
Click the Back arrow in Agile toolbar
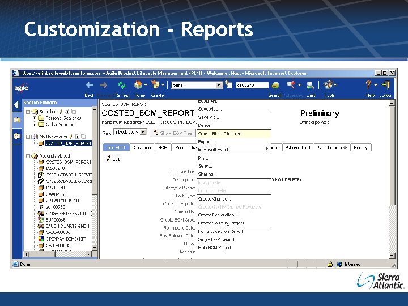pos(90,85)
